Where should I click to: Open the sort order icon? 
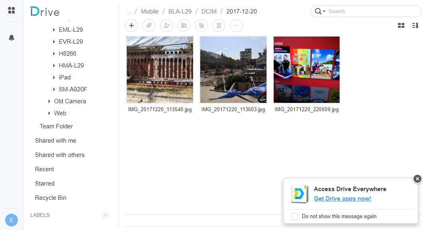click(x=415, y=25)
